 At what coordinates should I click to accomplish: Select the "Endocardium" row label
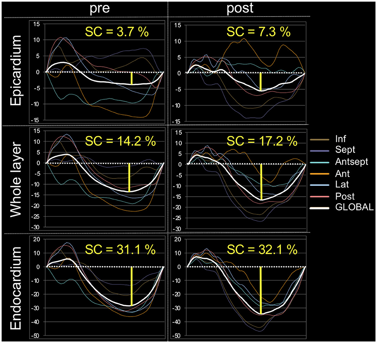click(x=16, y=288)
